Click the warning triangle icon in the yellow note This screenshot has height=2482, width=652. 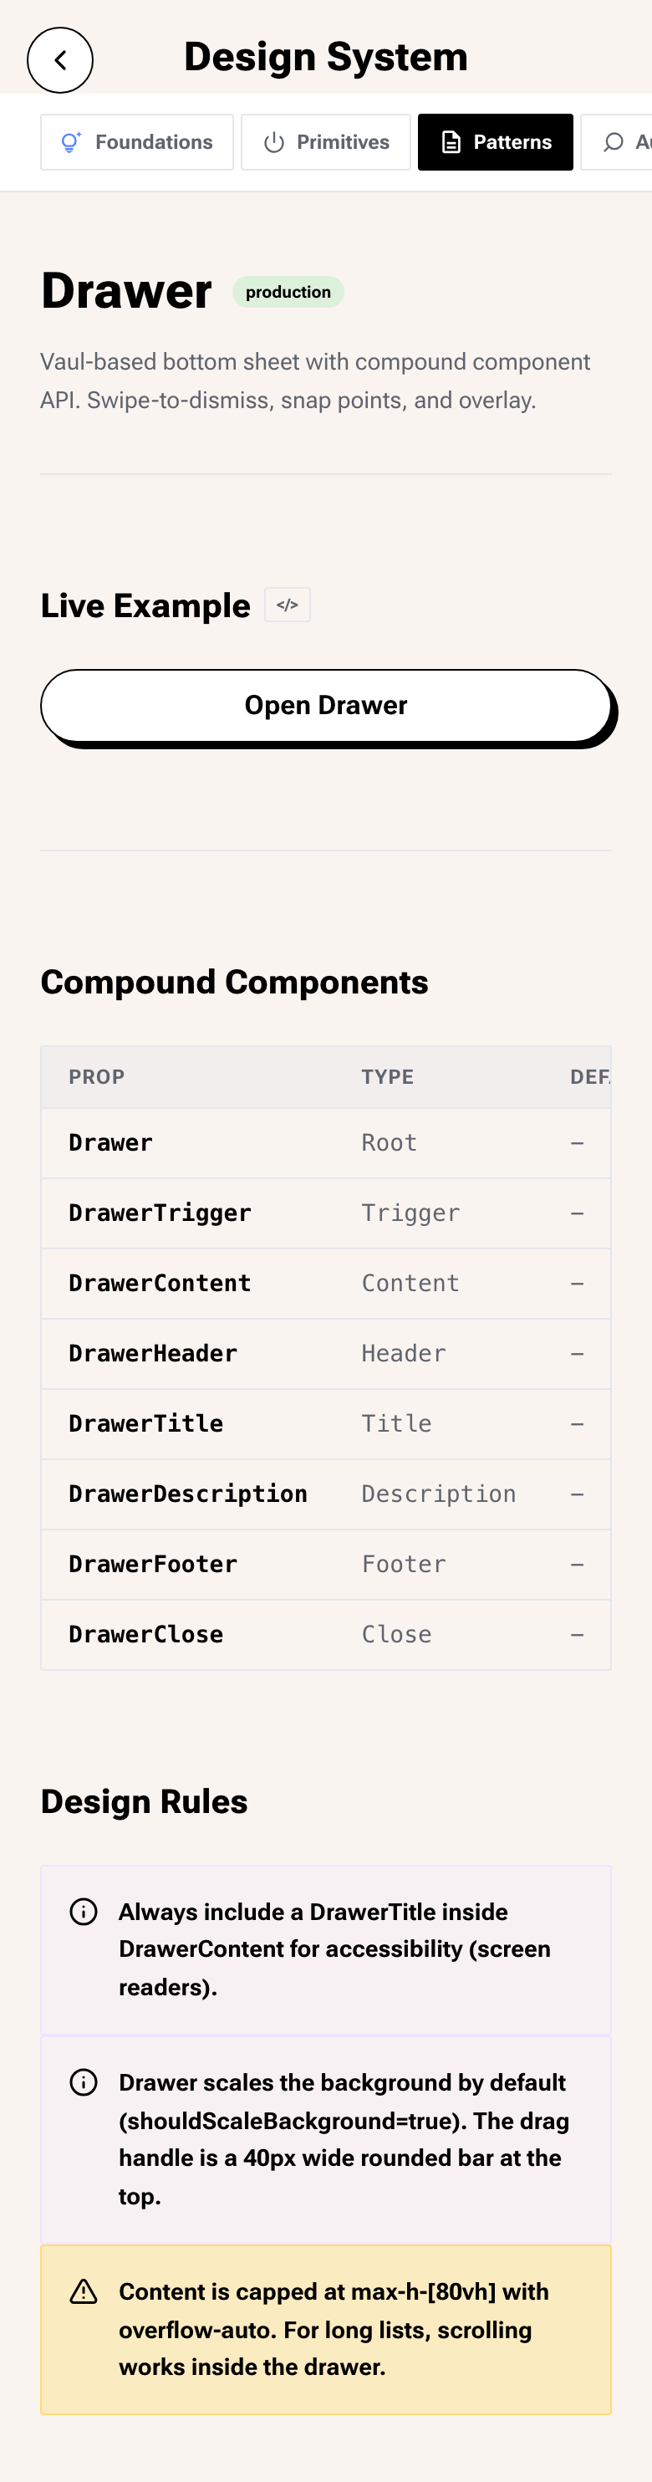pos(84,2292)
